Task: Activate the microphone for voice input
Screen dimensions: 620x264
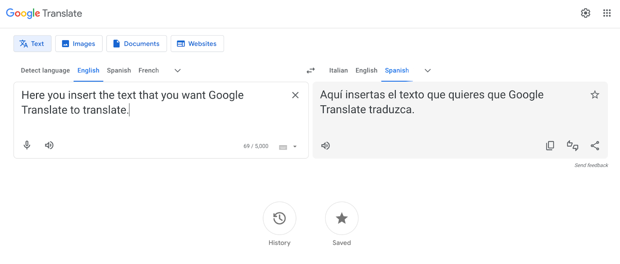Action: (x=26, y=145)
